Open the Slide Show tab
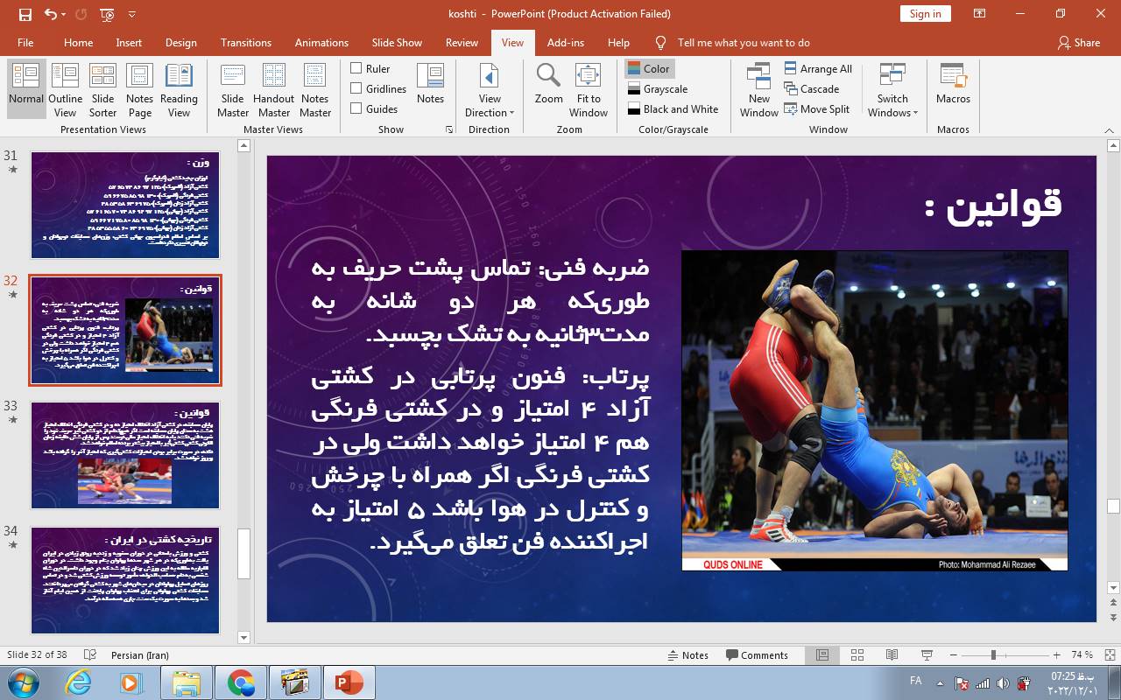The image size is (1121, 700). (397, 42)
